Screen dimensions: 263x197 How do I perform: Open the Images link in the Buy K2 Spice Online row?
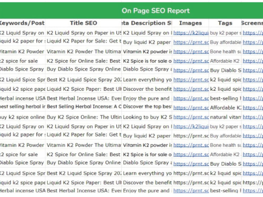[191, 117]
